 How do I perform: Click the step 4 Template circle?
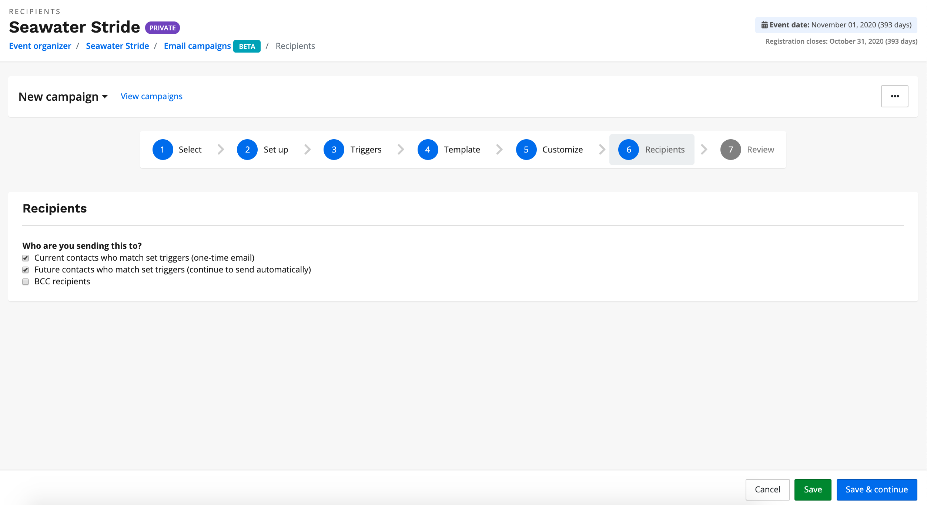[x=428, y=150]
